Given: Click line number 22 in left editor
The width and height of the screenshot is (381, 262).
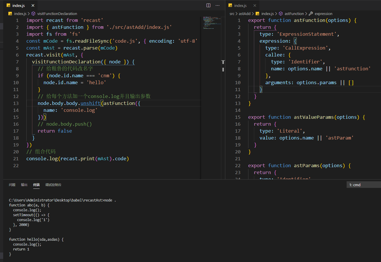Looking at the screenshot, I should (16, 165).
